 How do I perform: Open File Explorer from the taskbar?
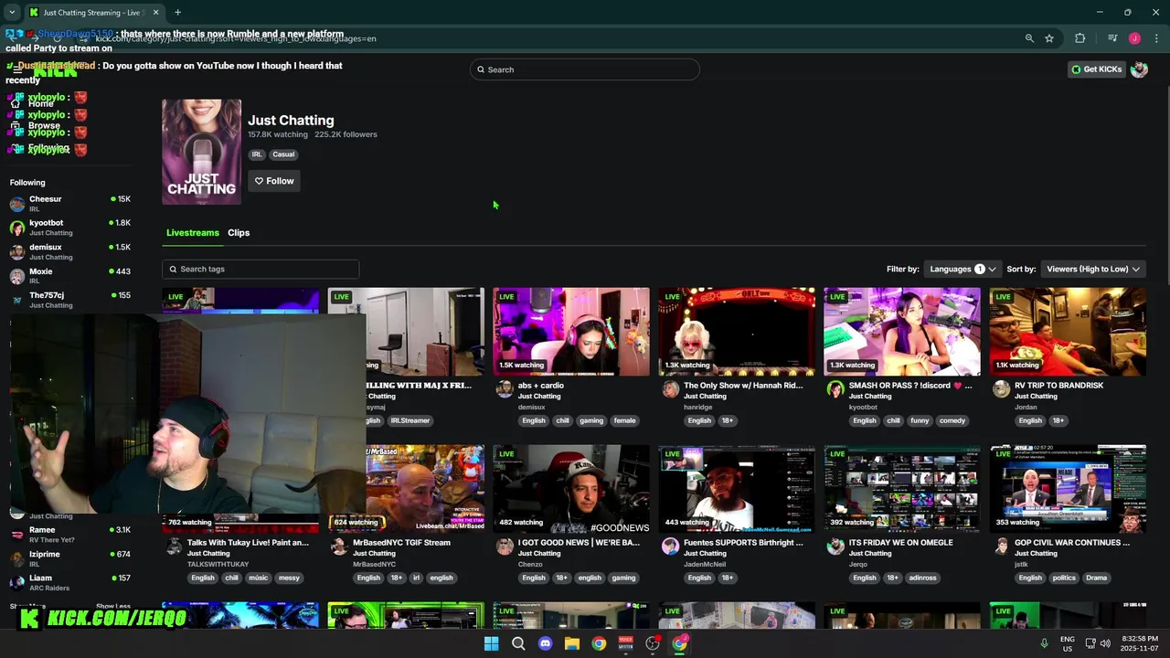572,643
